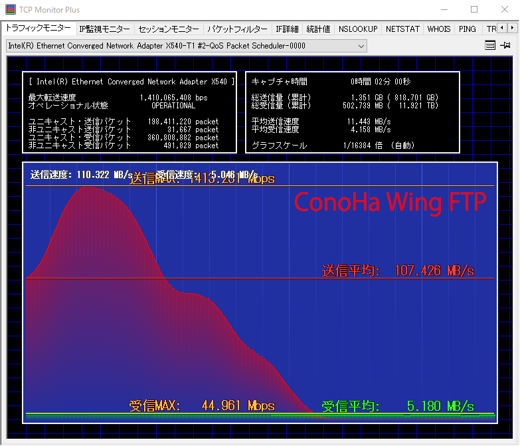Open the network adapter dropdown
This screenshot has width=520, height=446.
click(186, 46)
